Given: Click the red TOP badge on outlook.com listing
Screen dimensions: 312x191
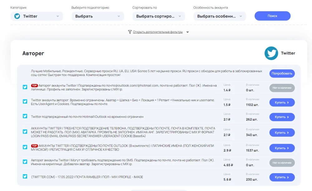Looking at the screenshot, I should pos(34,86).
